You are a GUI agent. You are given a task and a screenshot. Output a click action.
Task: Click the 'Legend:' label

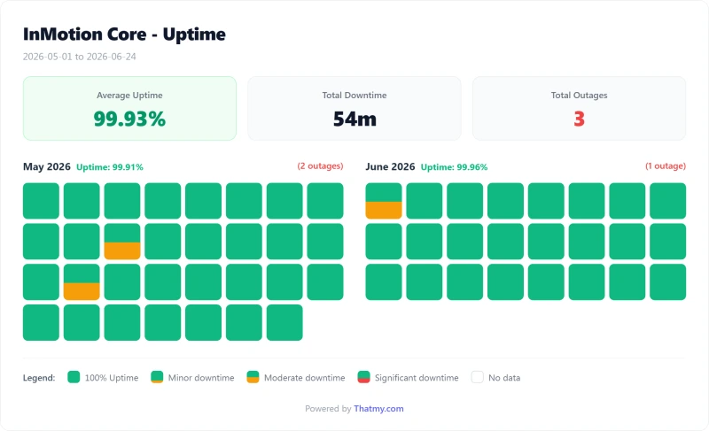(39, 378)
